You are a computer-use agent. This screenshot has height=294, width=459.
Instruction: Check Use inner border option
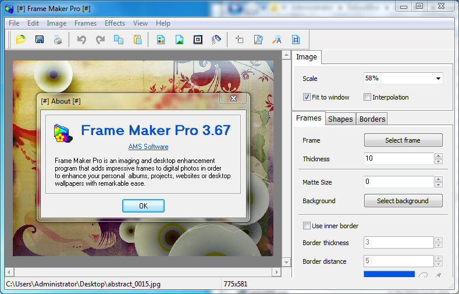(x=307, y=225)
